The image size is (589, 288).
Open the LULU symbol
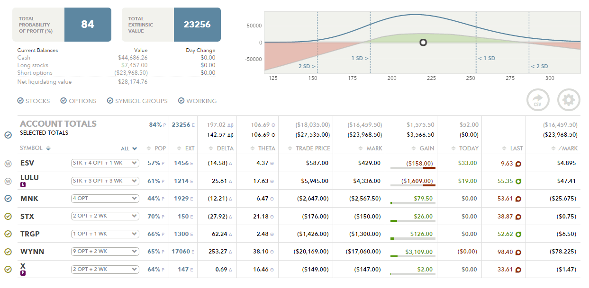point(29,178)
